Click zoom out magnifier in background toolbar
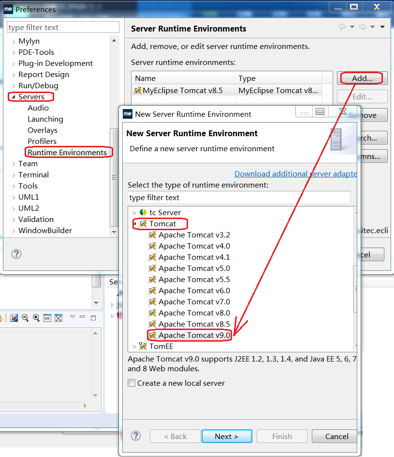The width and height of the screenshot is (394, 457). (x=25, y=318)
